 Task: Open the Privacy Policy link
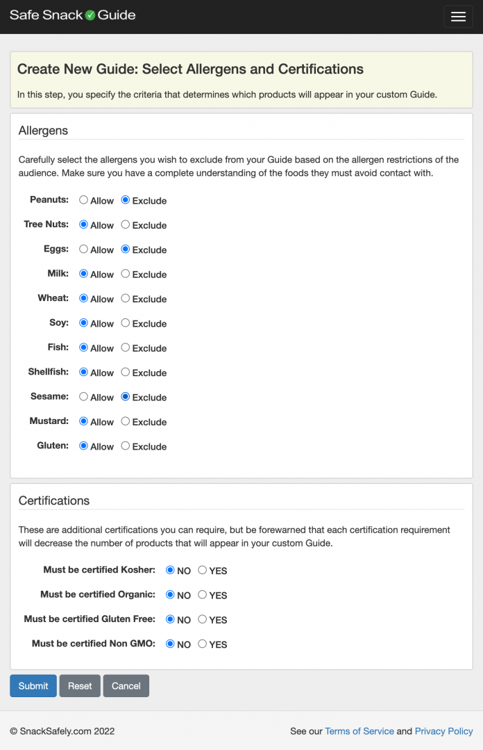point(443,731)
